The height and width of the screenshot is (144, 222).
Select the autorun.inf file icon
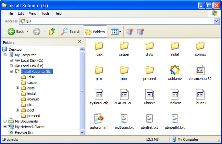point(99,119)
